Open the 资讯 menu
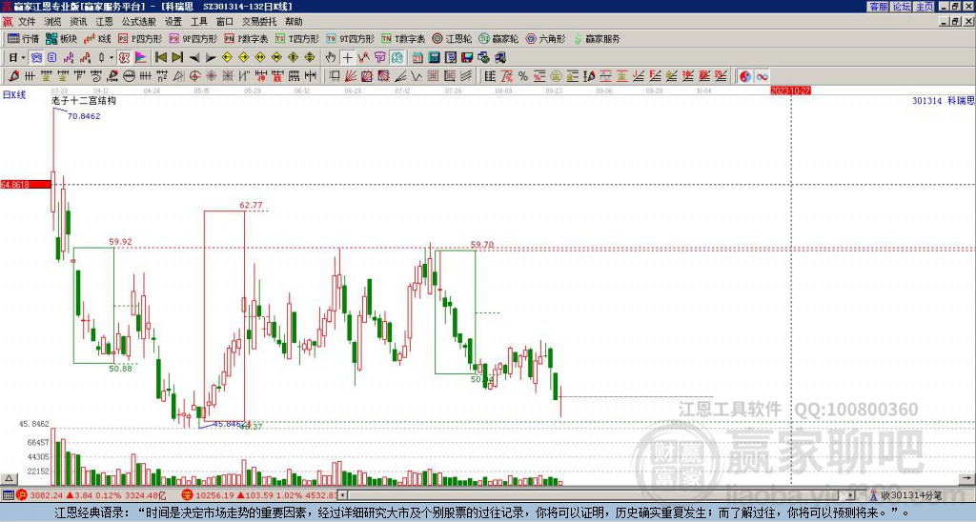The height and width of the screenshot is (522, 976). coord(78,22)
